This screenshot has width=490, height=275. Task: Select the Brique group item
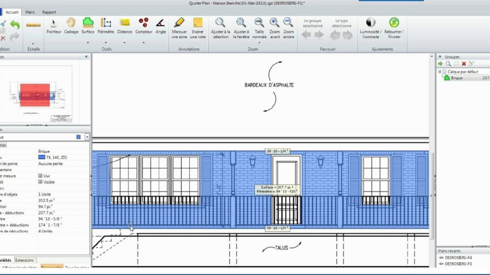tap(457, 78)
